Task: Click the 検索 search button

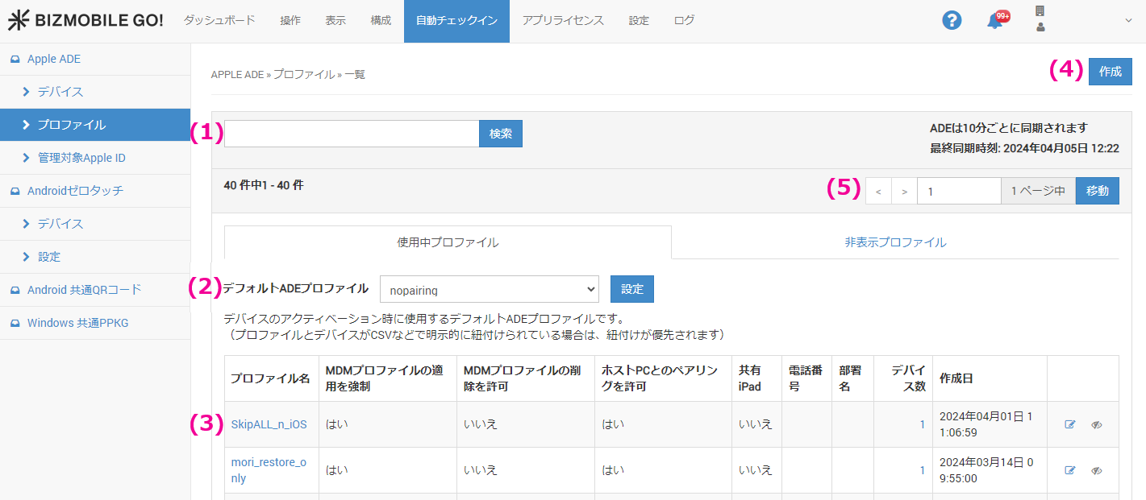Action: click(x=500, y=134)
